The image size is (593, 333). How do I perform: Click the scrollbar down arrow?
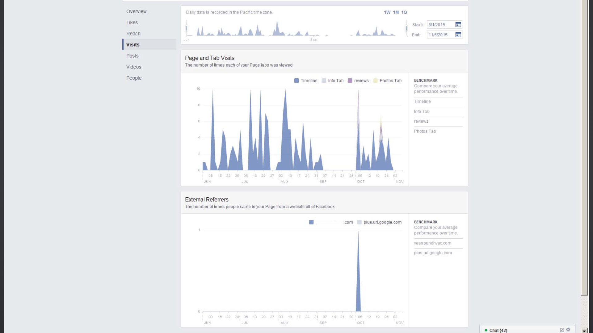point(584,331)
